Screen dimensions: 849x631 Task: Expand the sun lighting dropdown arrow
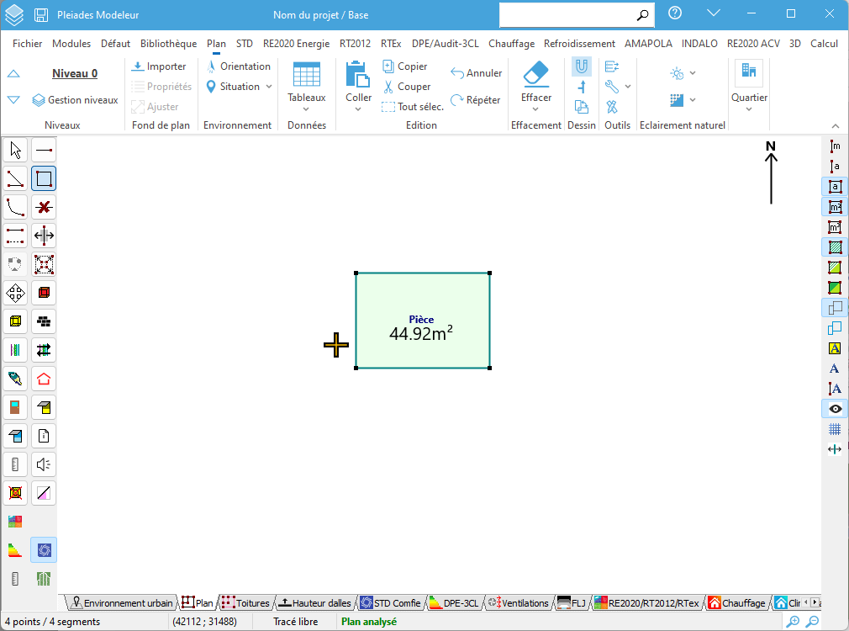coord(693,73)
